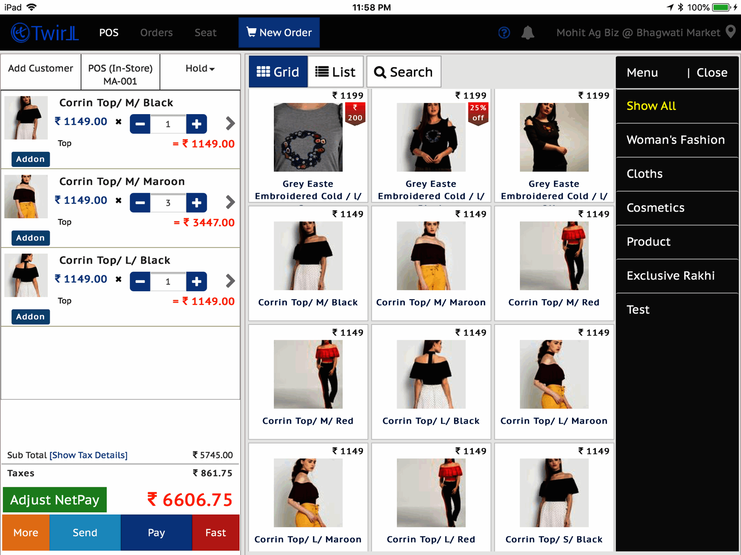Image resolution: width=741 pixels, height=555 pixels.
Task: Tap the 25% off discount badge
Action: (478, 113)
